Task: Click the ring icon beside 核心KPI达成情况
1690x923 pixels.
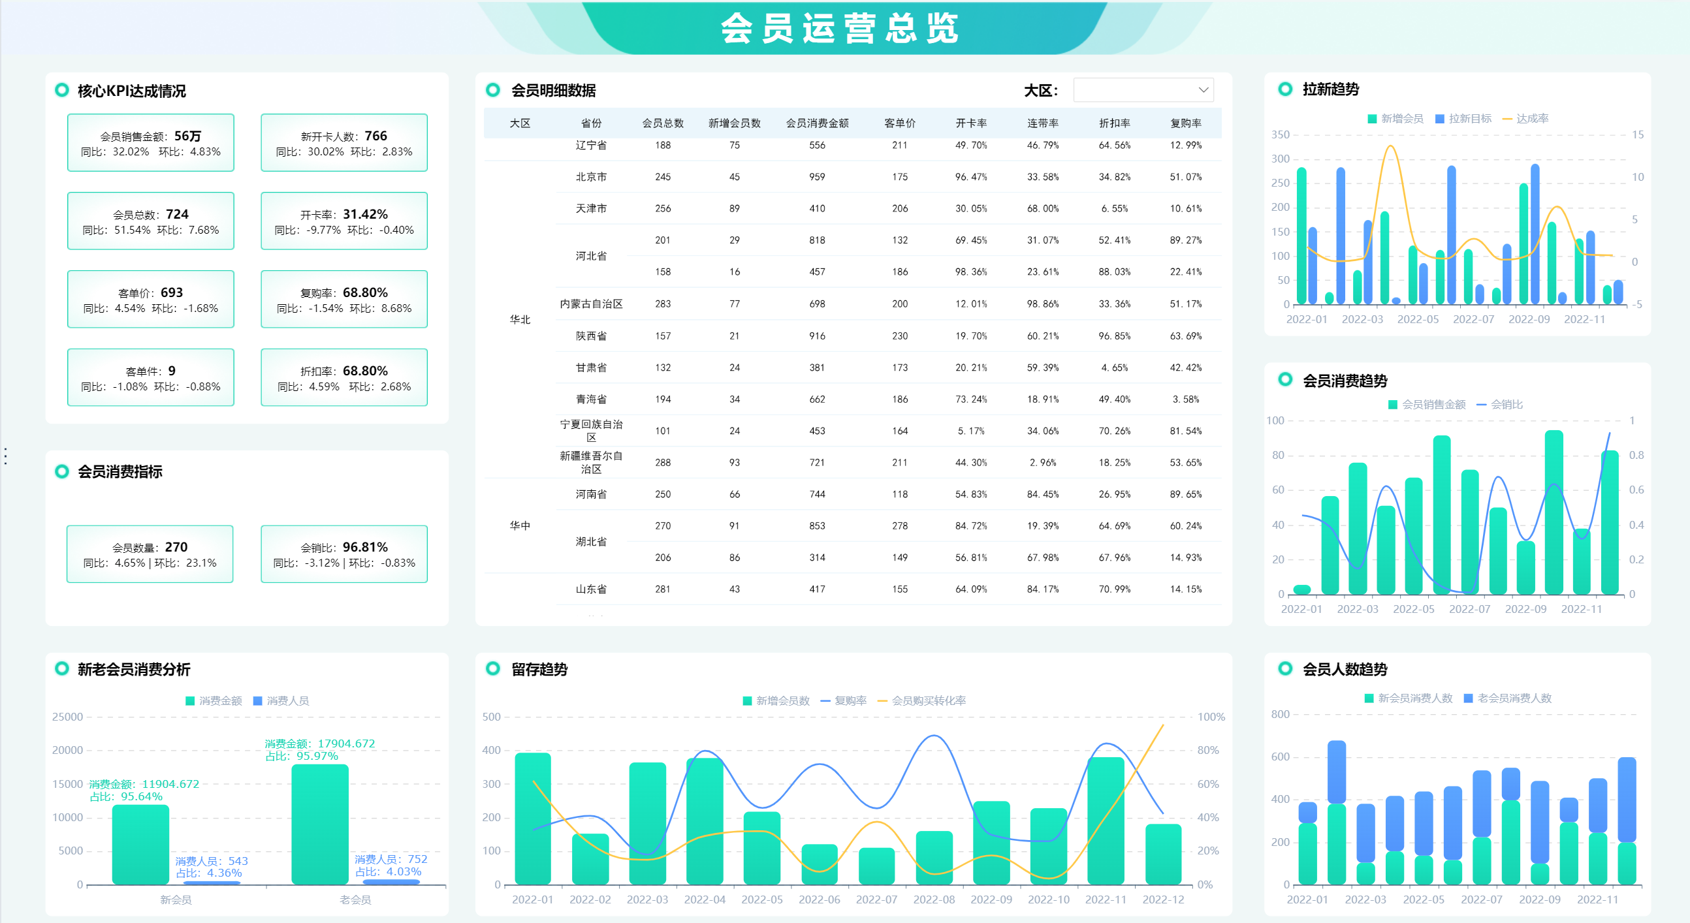Action: tap(61, 90)
